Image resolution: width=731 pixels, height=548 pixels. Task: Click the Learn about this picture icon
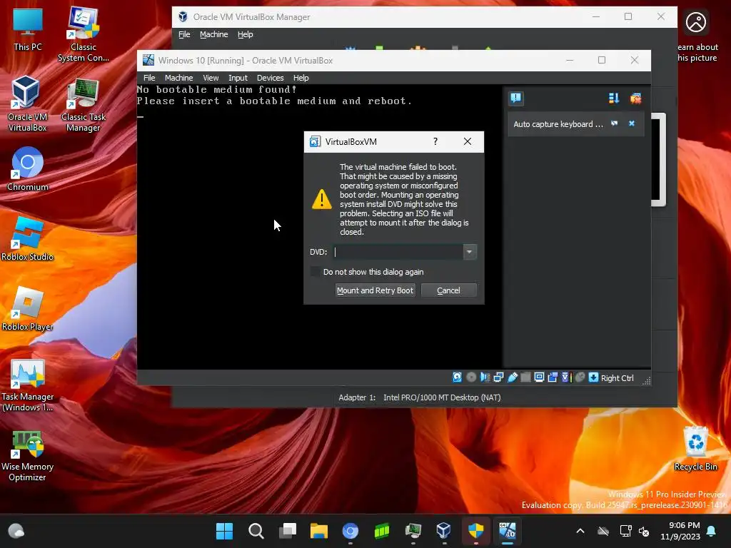[697, 34]
